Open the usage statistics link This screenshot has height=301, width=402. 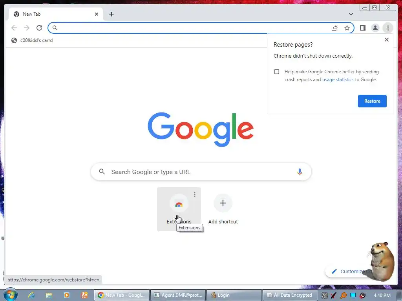pos(338,80)
